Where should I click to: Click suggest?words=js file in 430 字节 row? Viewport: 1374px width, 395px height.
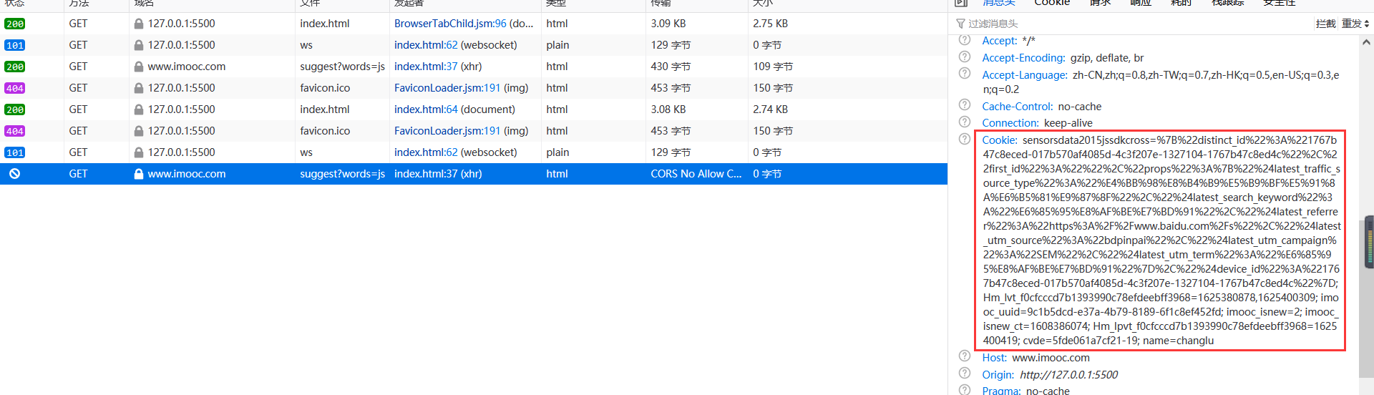click(x=343, y=67)
